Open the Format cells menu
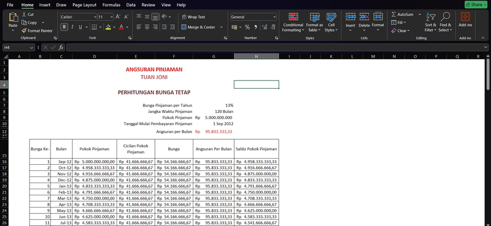 point(378,22)
